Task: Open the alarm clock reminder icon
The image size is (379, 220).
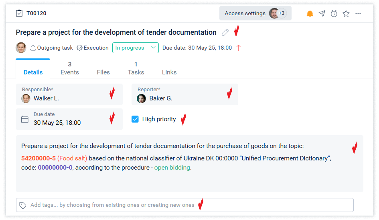Action: click(334, 14)
